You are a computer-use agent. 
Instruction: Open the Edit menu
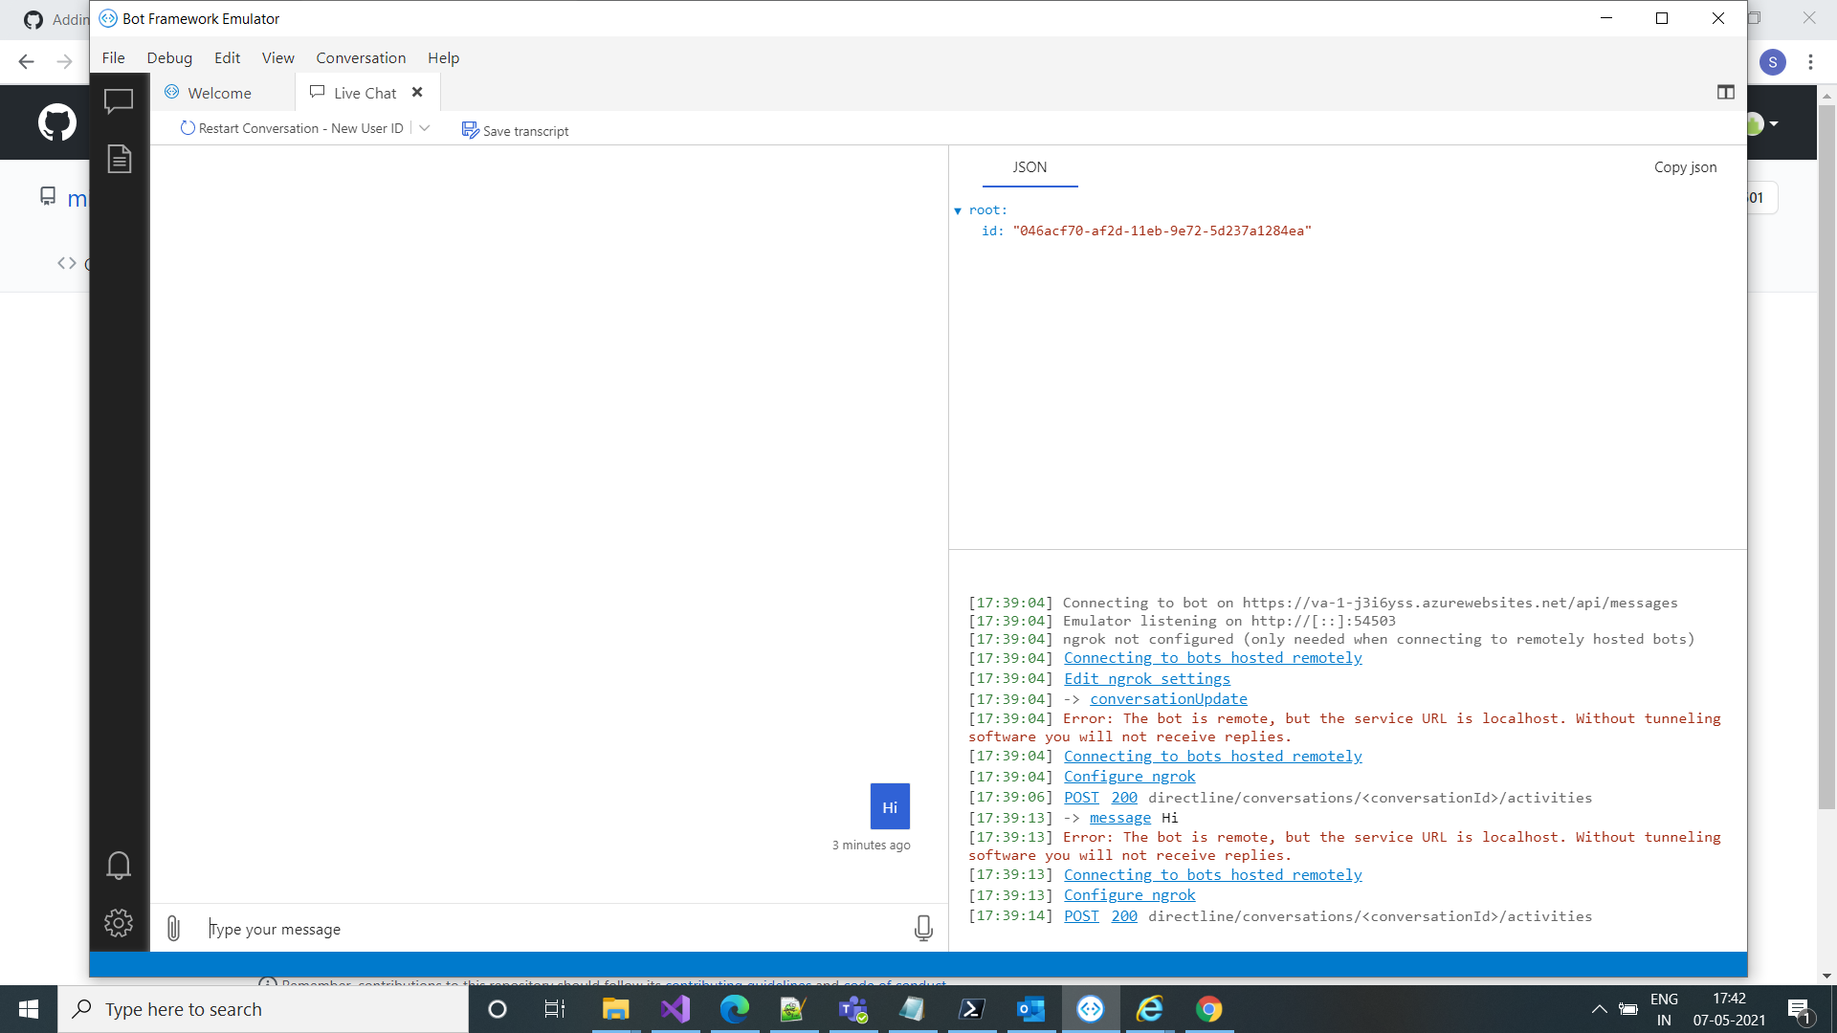click(x=228, y=57)
